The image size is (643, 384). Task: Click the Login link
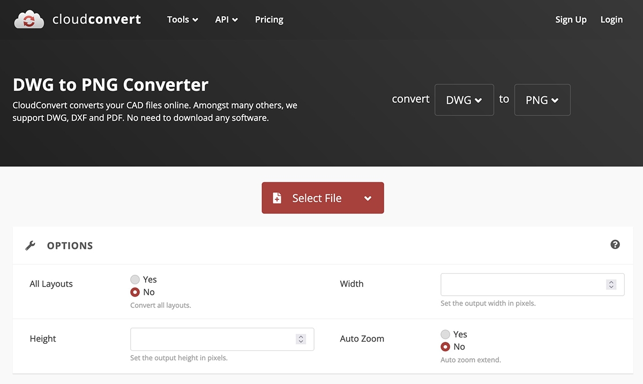click(x=611, y=20)
